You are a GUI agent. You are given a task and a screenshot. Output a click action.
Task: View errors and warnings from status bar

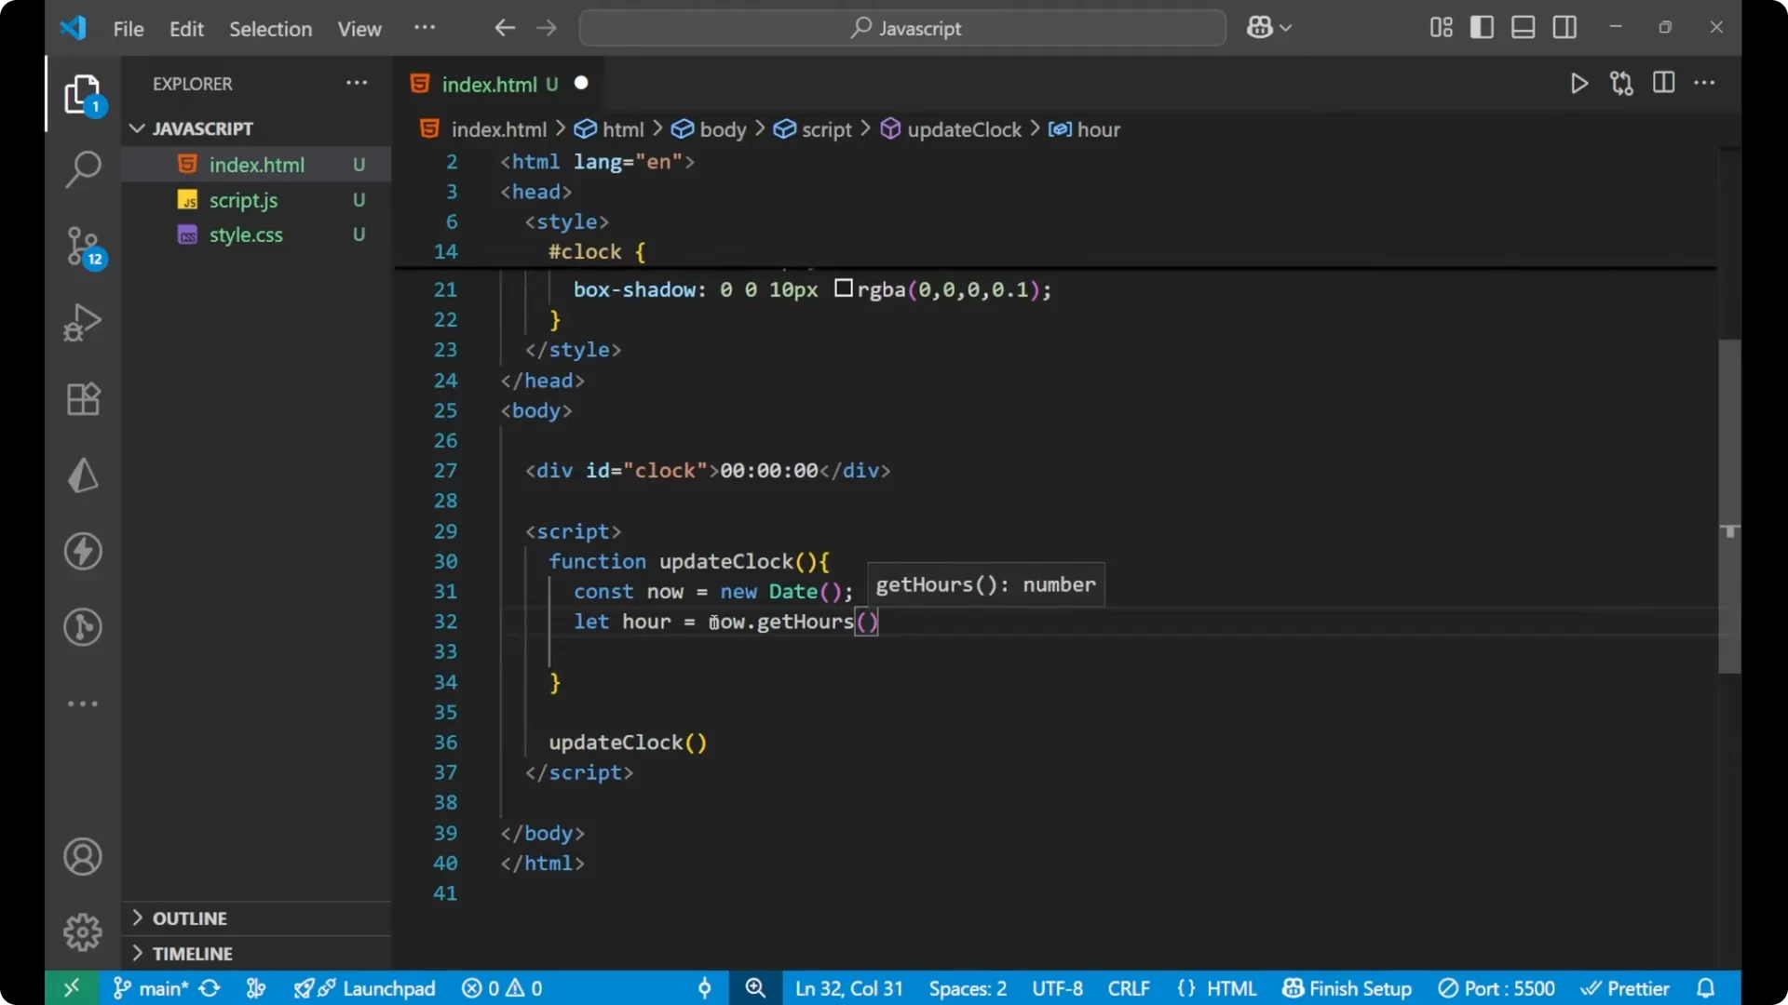[501, 988]
